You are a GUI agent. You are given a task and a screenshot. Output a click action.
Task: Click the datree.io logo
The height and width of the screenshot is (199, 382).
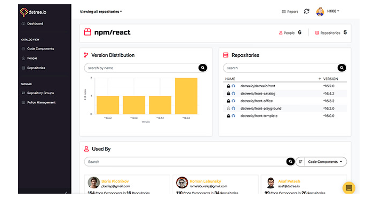pyautogui.click(x=34, y=12)
